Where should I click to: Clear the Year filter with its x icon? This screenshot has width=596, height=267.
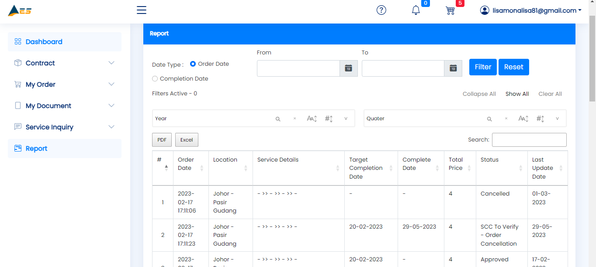pyautogui.click(x=295, y=118)
